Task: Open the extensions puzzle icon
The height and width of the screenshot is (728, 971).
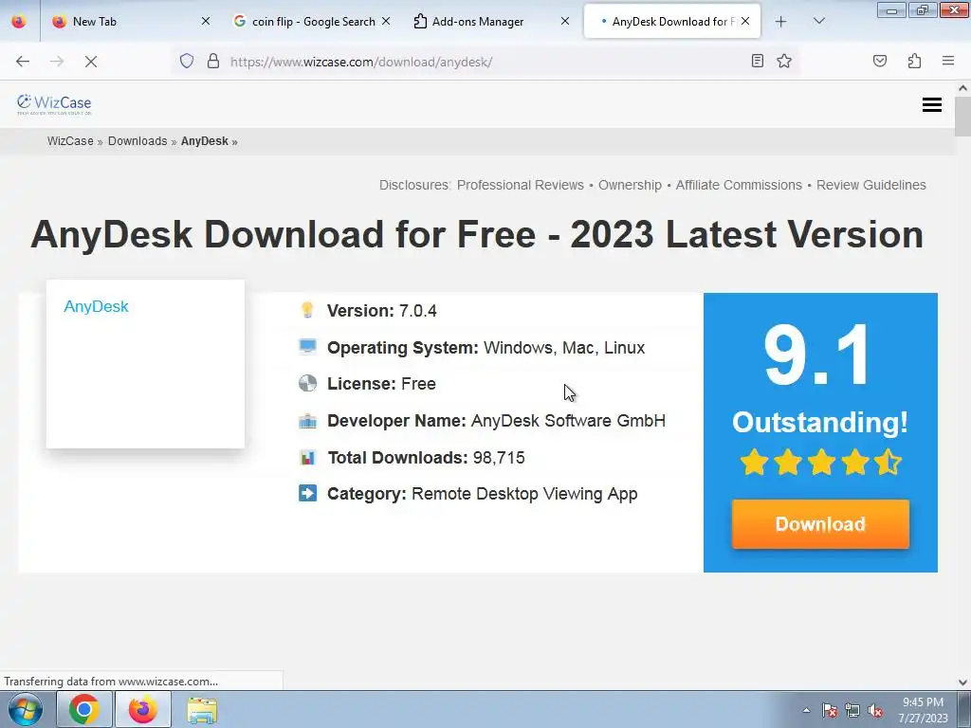Action: pyautogui.click(x=914, y=61)
